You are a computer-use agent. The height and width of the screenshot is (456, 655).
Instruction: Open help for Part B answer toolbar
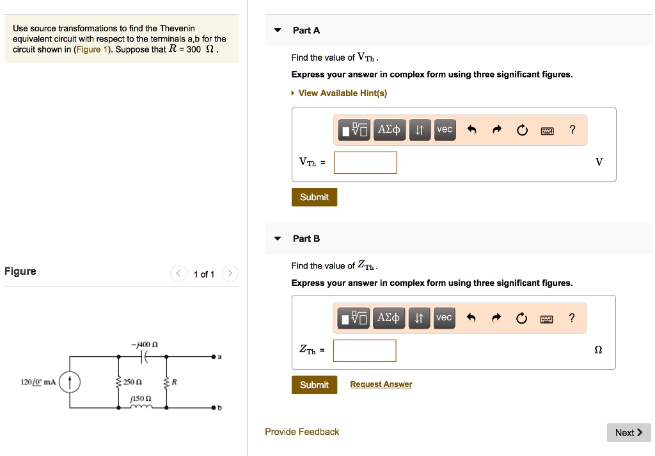572,318
